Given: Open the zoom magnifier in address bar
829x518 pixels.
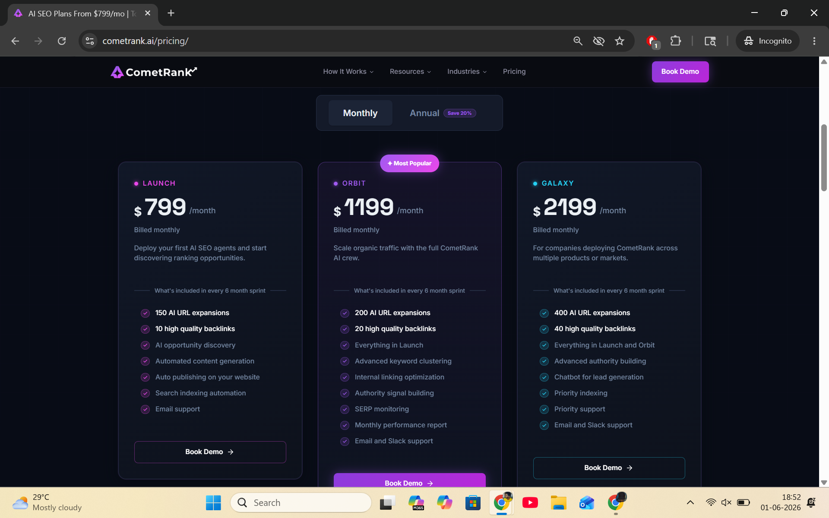Looking at the screenshot, I should pyautogui.click(x=578, y=41).
